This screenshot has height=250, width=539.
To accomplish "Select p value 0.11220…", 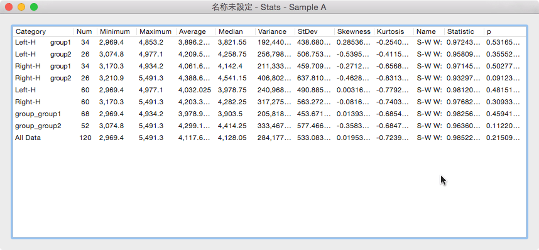I will [x=503, y=126].
